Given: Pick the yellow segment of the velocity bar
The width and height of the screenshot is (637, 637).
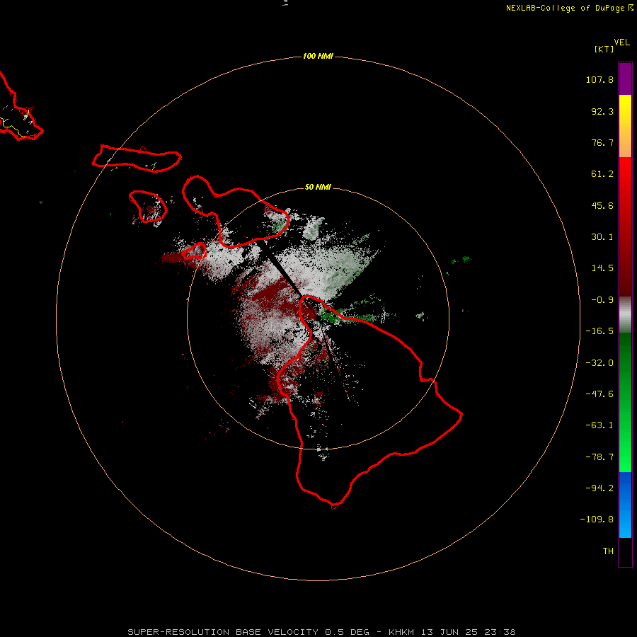Looking at the screenshot, I should point(625,126).
